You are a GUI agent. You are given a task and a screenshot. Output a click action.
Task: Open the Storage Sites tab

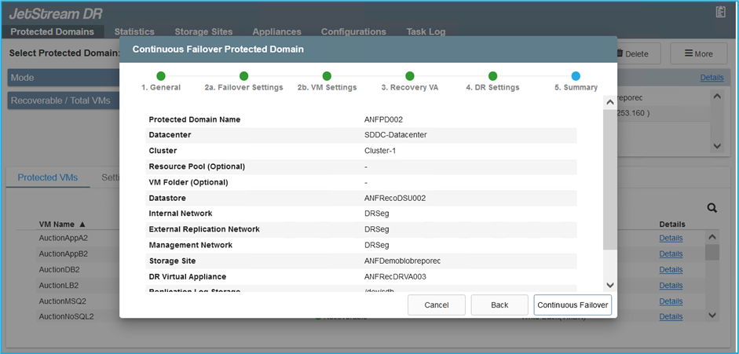coord(203,32)
